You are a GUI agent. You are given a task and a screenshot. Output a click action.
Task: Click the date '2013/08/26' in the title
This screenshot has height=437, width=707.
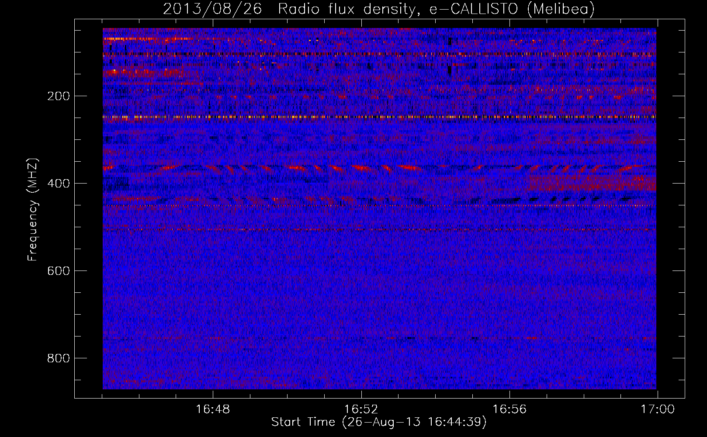coord(212,9)
